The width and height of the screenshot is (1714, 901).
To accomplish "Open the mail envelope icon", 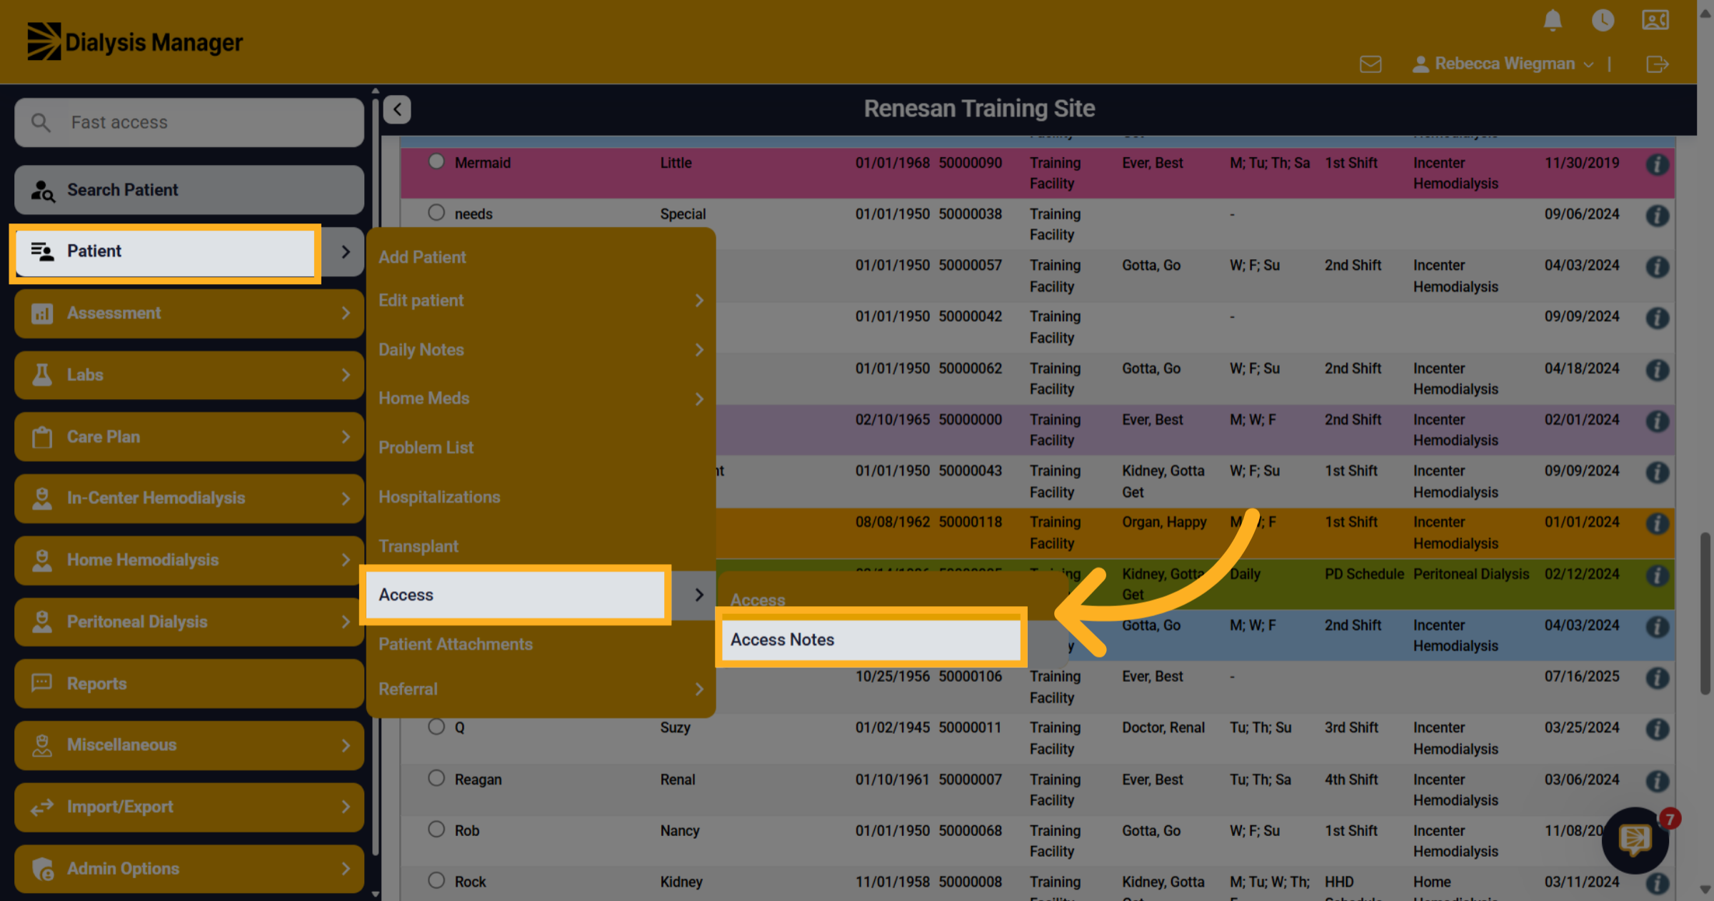I will [1370, 64].
